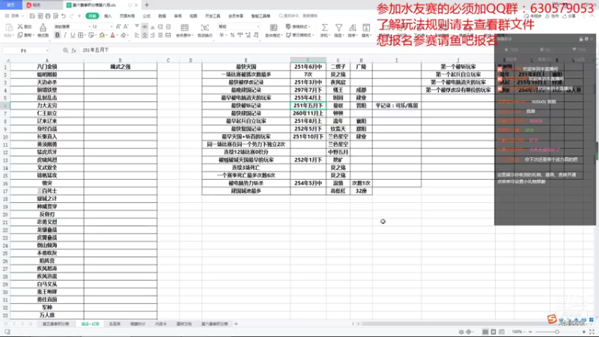This screenshot has height=337, width=599.
Task: Align cell text to the top
Action: 137,27
